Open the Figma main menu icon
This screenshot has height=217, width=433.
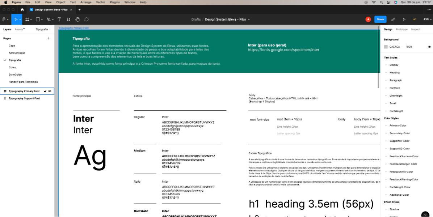(4, 19)
